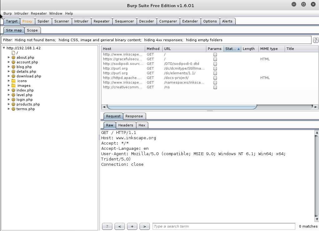Select the icons folder icon

[x=13, y=81]
